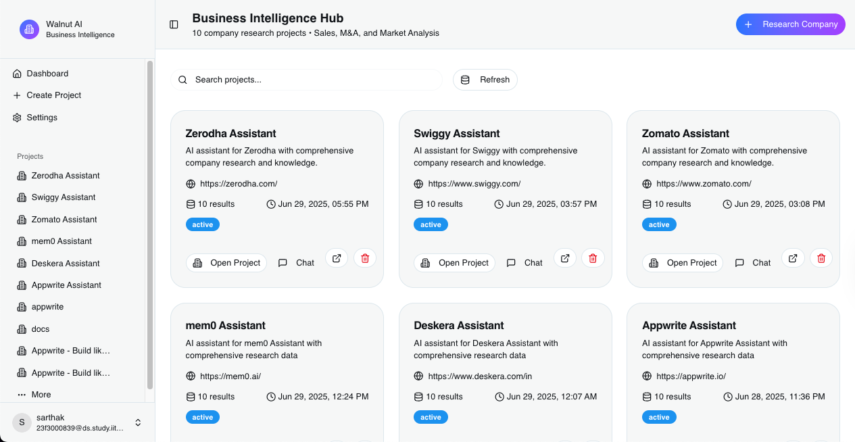Open Zerodha external link icon
855x442 pixels.
point(337,258)
